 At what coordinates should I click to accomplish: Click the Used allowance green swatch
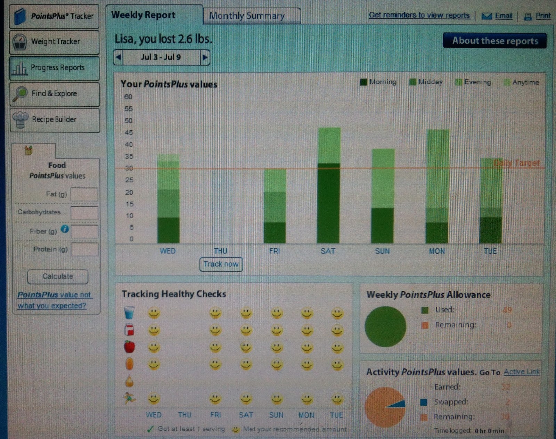click(x=425, y=310)
